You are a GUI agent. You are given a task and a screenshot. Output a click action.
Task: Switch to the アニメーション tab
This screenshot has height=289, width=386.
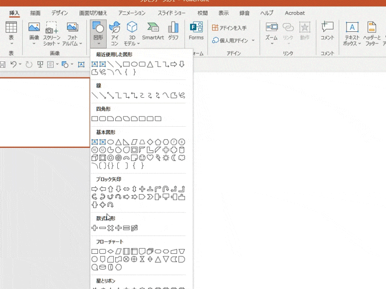tap(132, 13)
